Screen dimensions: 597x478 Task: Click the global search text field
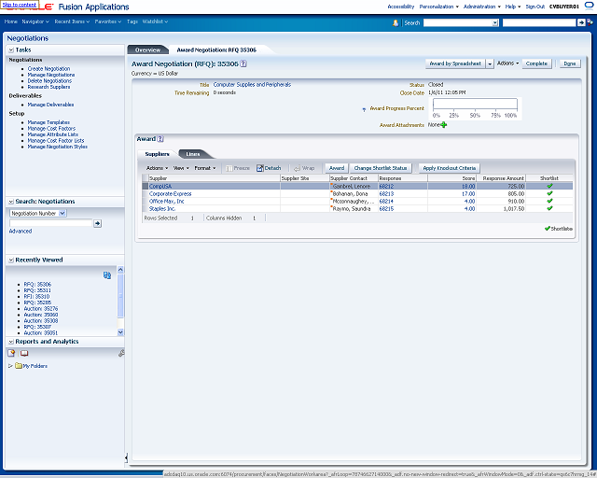coord(539,22)
